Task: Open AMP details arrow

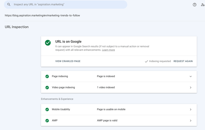Action: tap(191, 121)
